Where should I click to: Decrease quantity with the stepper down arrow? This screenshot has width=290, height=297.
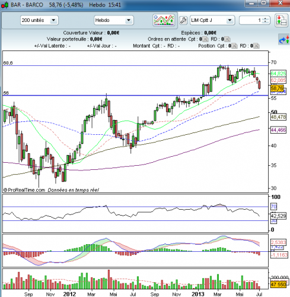click(x=265, y=22)
